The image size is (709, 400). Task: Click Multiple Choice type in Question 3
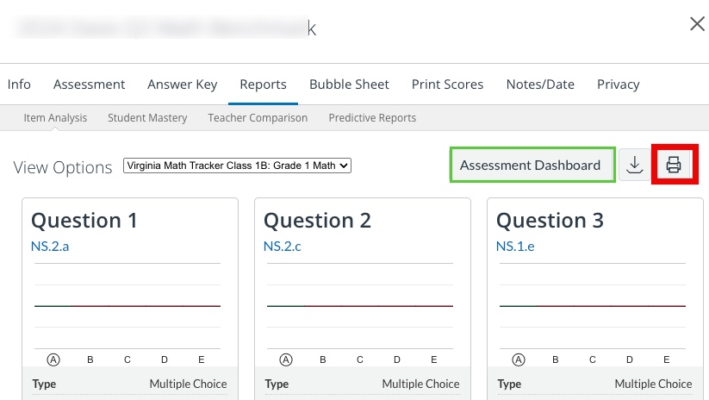(x=653, y=384)
